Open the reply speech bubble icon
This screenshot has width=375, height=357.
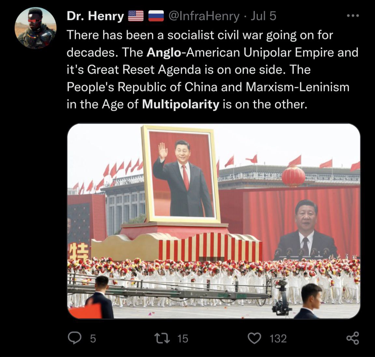(74, 338)
